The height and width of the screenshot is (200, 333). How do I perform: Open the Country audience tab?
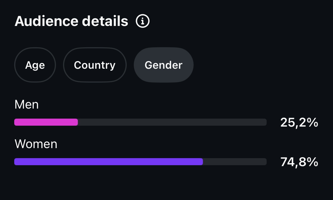tap(95, 65)
